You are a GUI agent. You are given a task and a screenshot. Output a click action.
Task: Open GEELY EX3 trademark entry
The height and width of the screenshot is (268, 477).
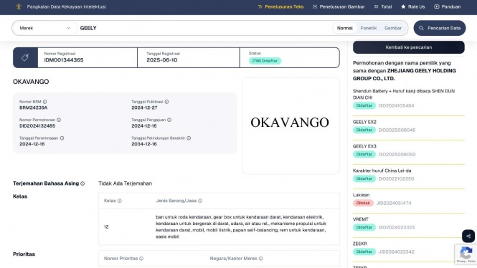(x=364, y=146)
